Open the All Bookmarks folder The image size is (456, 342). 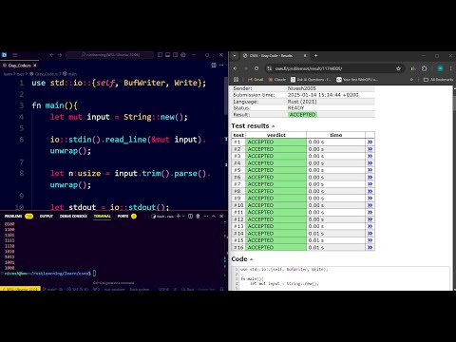[x=439, y=80]
